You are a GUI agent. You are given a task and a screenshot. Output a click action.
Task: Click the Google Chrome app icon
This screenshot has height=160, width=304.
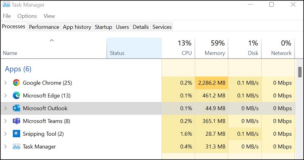(16, 83)
